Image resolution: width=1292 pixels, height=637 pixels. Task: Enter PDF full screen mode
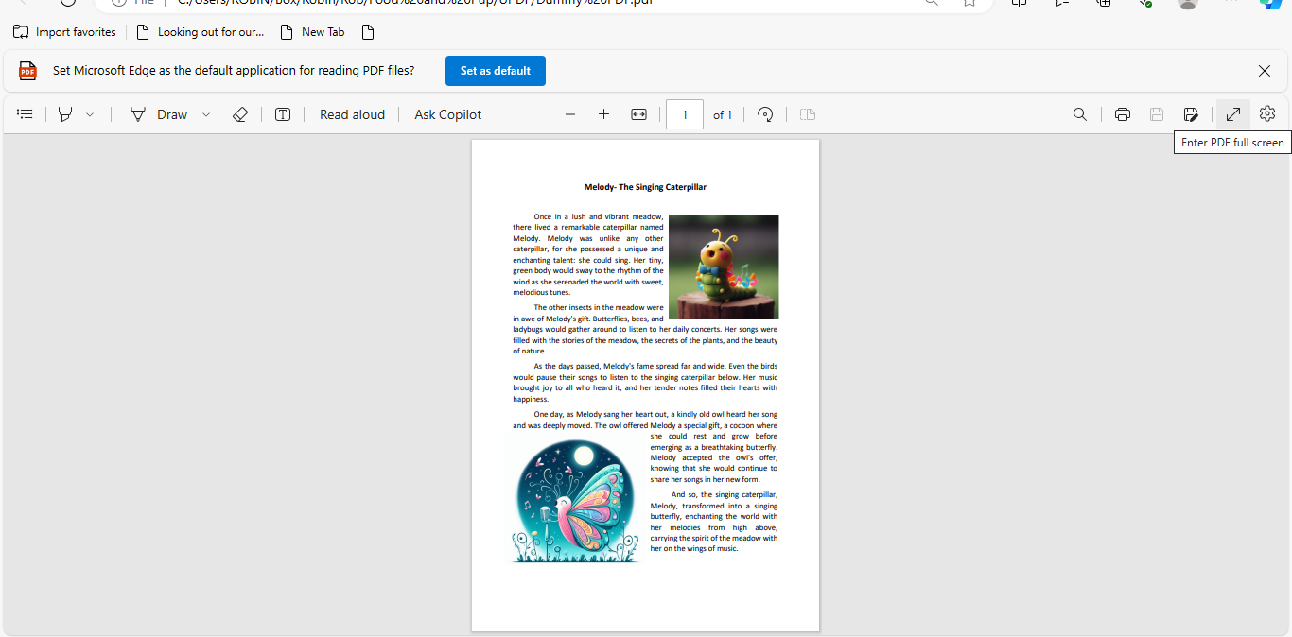click(1233, 114)
